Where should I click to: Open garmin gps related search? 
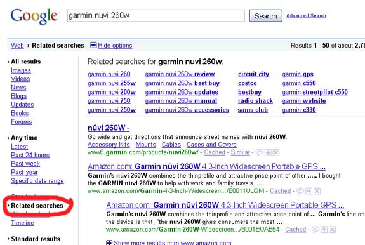[298, 74]
